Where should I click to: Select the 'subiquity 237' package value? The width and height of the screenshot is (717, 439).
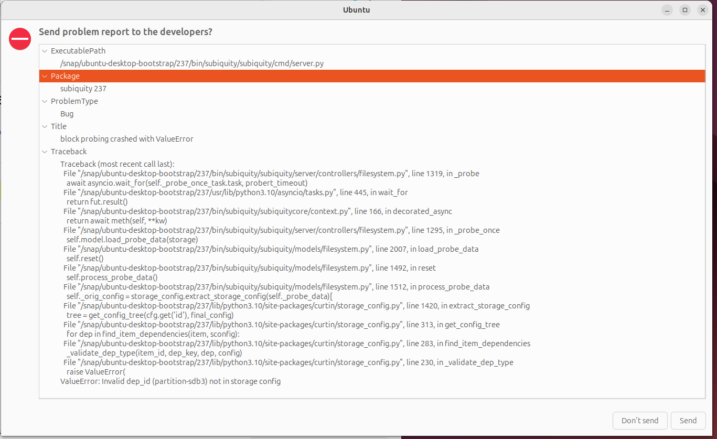83,89
